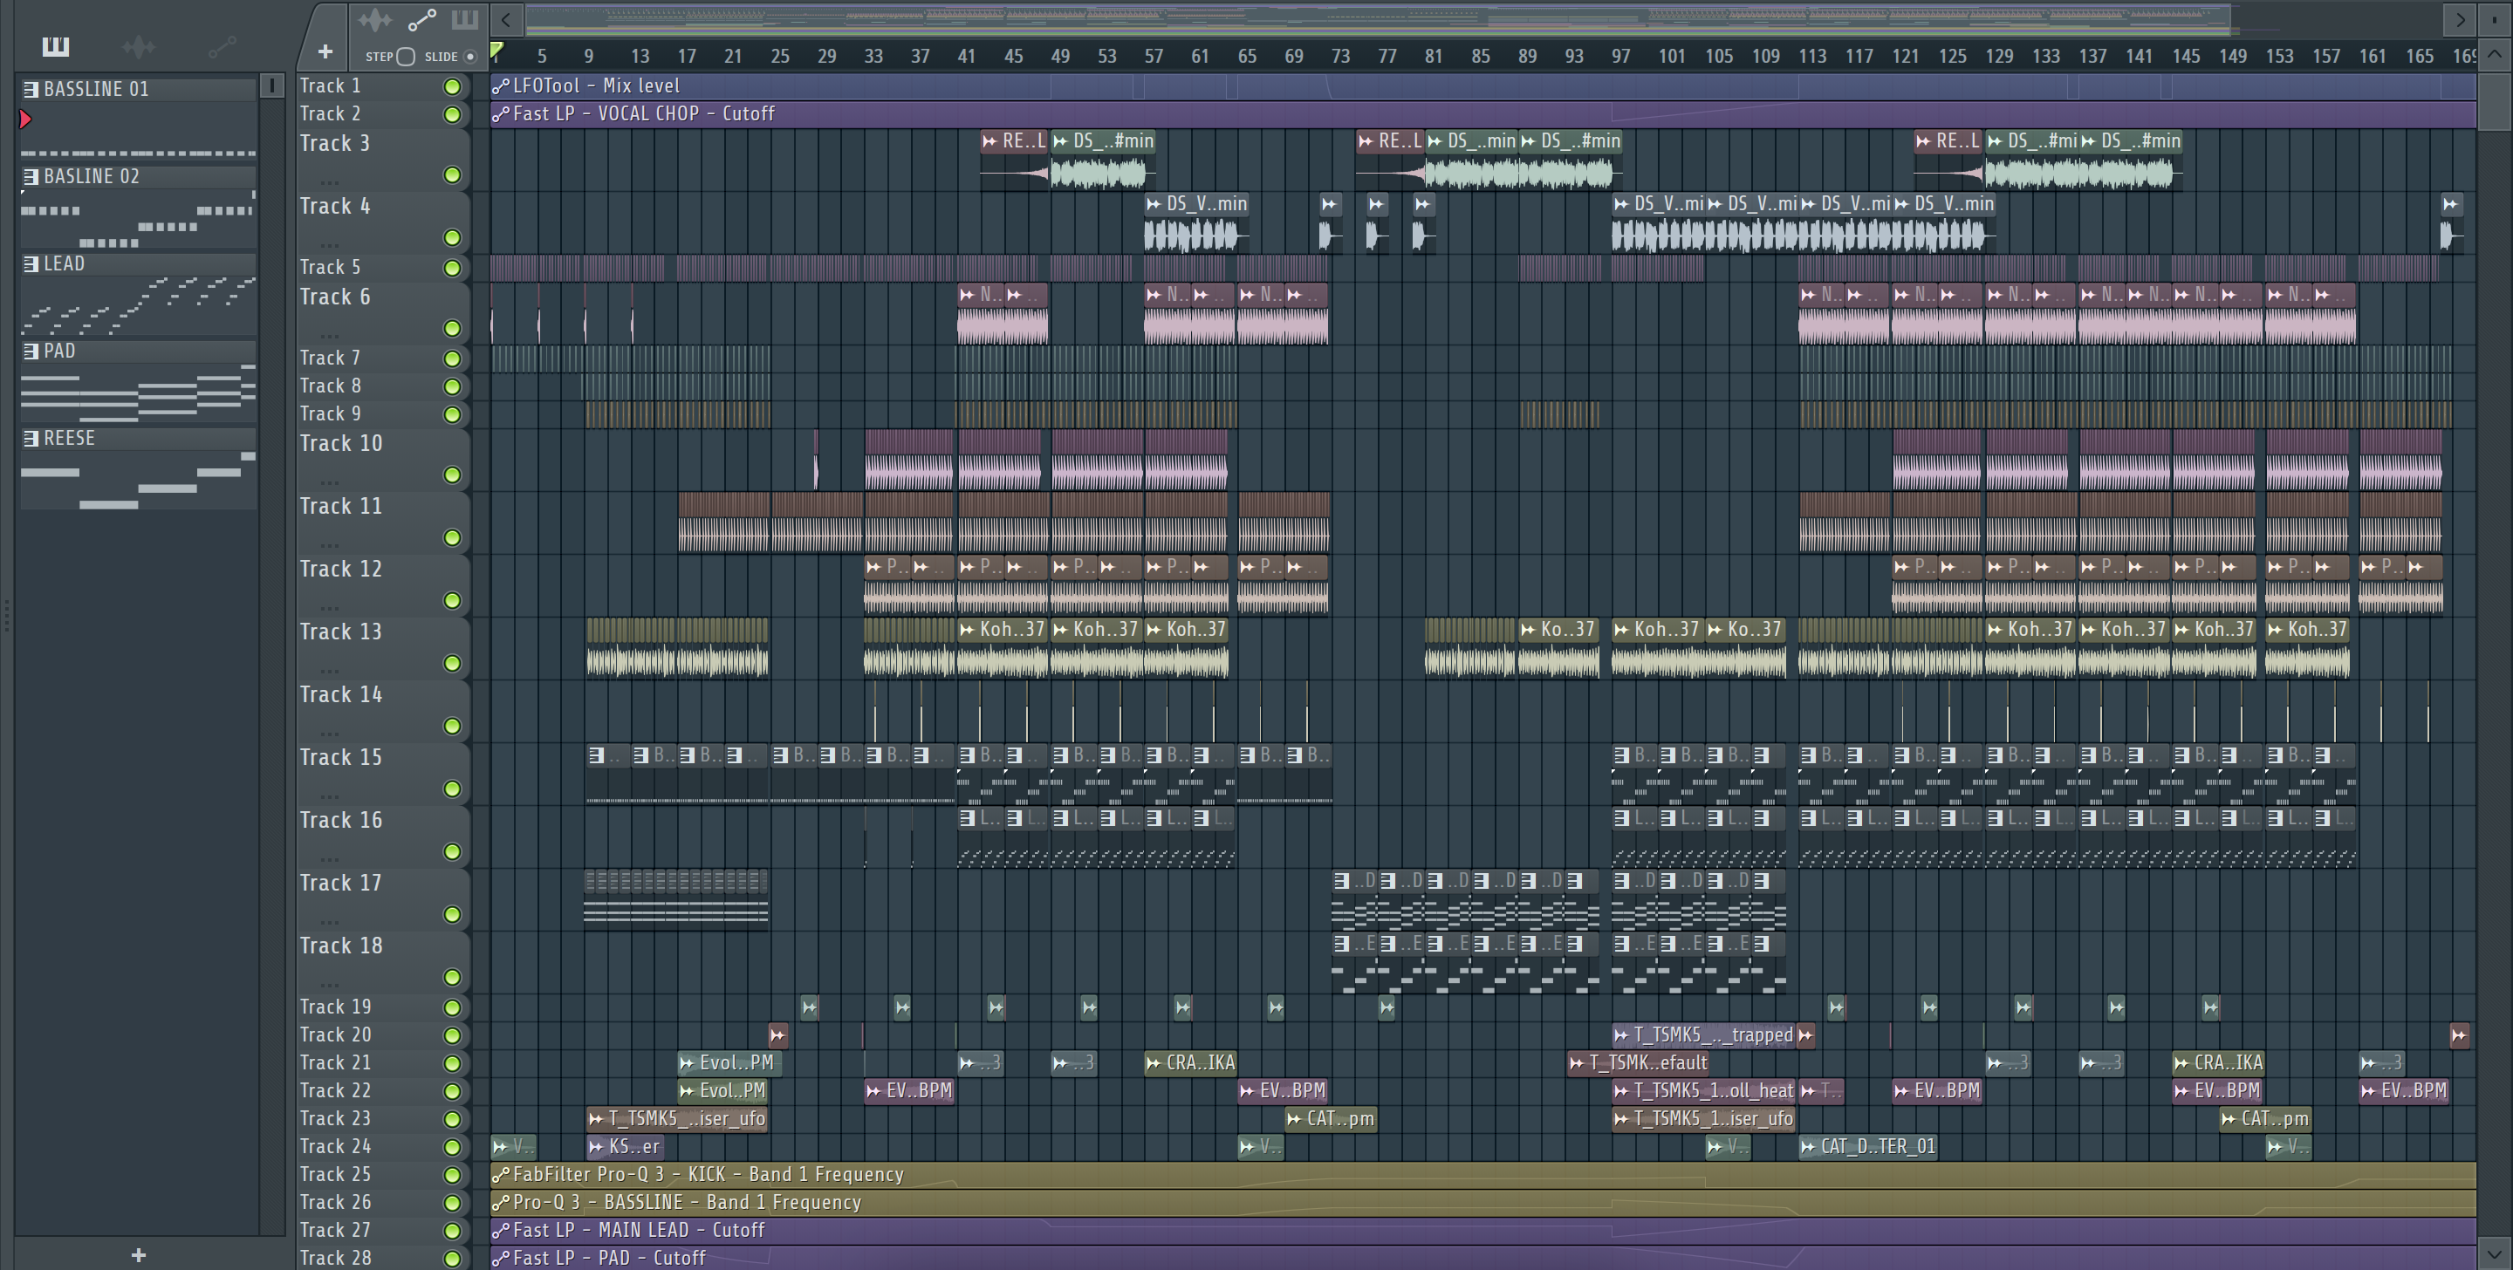Click the REESE pattern icon
The image size is (2513, 1270).
(31, 438)
